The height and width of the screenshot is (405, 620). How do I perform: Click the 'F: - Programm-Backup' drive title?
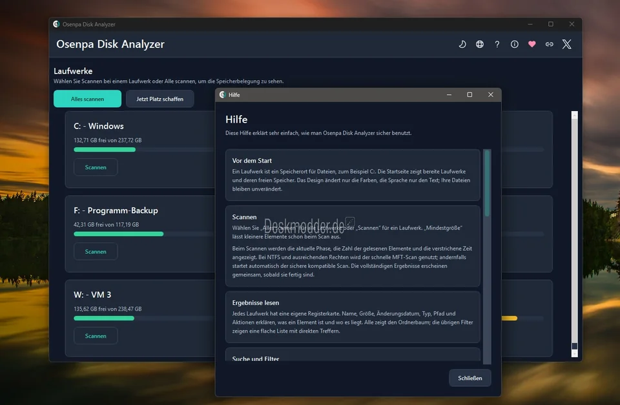point(116,211)
